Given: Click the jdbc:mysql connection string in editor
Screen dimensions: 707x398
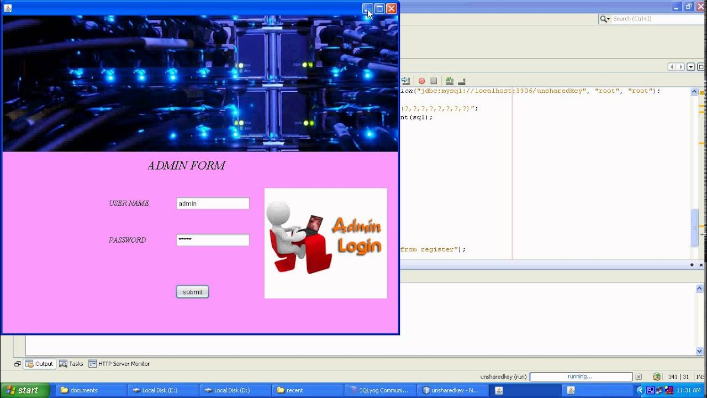Looking at the screenshot, I should click(501, 91).
